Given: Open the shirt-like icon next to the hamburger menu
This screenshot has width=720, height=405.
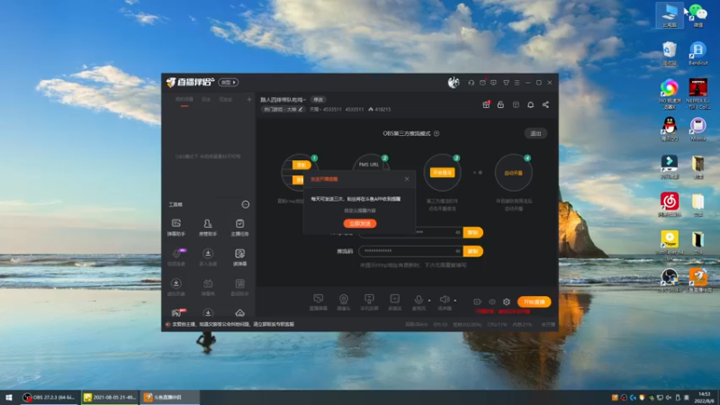Looking at the screenshot, I should click(x=506, y=83).
